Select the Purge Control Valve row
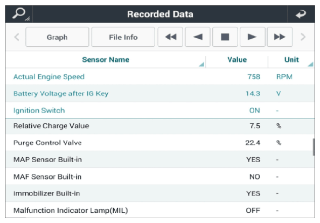Screen dimensions: 320x223 160,142
